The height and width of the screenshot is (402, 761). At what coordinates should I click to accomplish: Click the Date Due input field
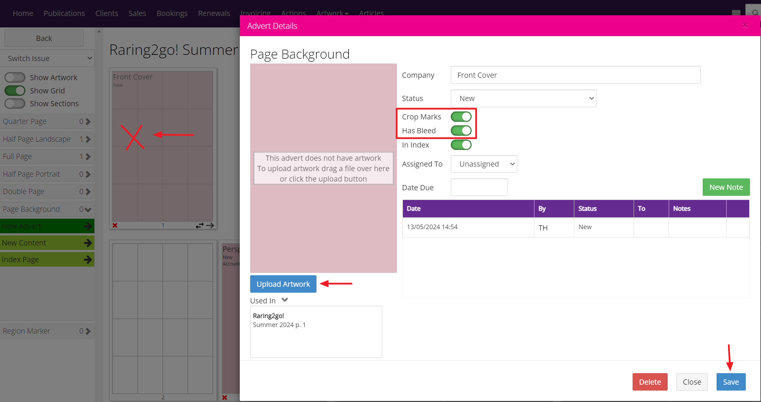tap(479, 187)
